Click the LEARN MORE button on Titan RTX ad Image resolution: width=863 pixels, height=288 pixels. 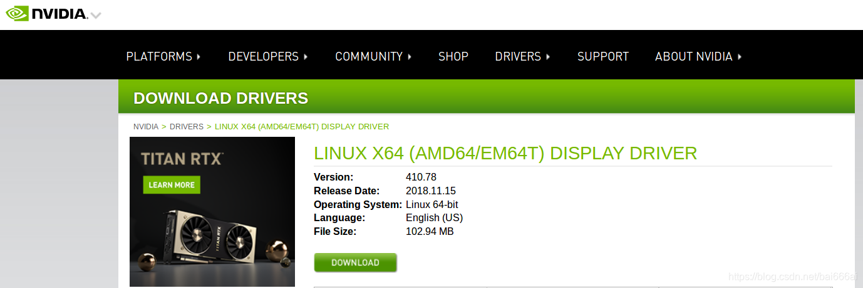(172, 185)
